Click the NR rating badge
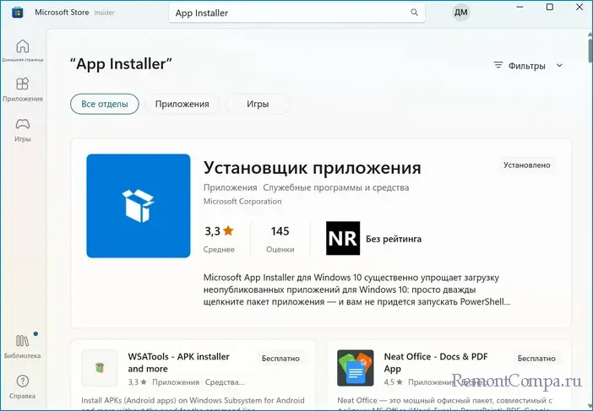This screenshot has height=411, width=593. coord(343,238)
